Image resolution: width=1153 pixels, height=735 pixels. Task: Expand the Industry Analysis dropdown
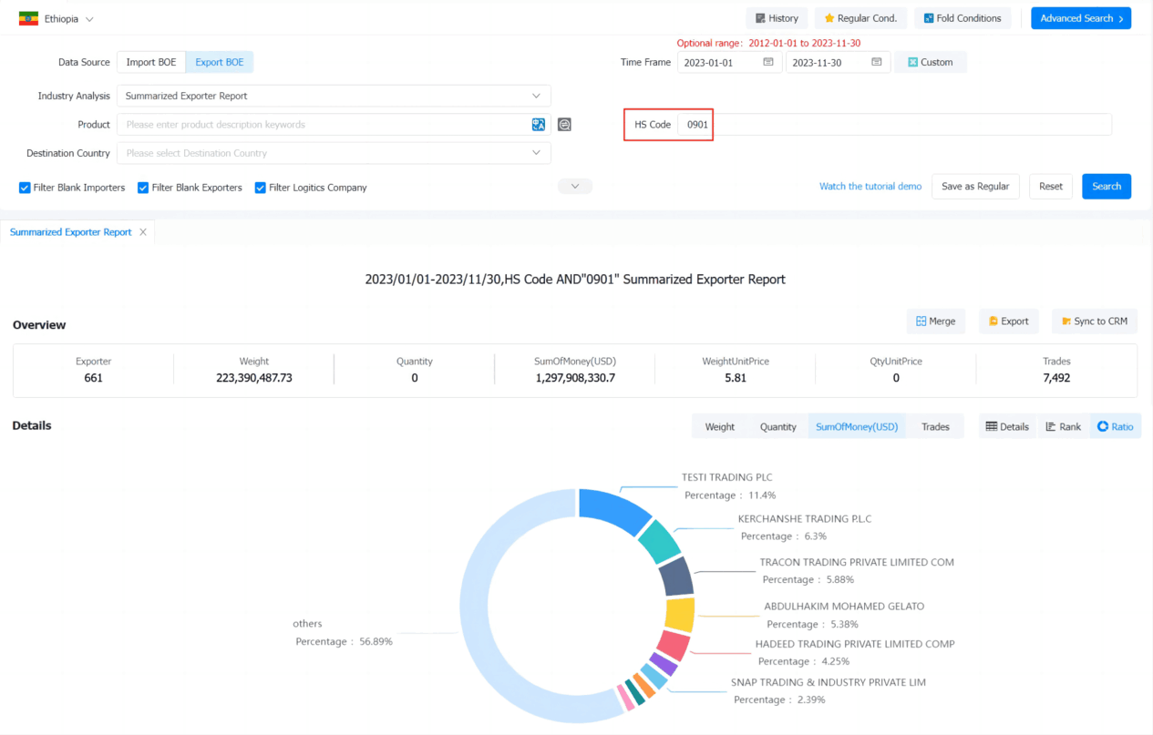point(334,96)
